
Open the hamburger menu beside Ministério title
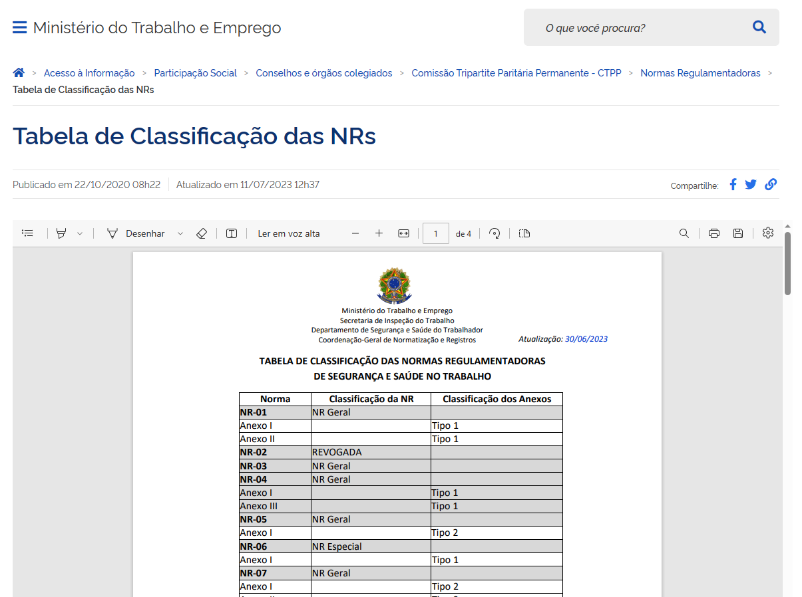click(x=19, y=27)
